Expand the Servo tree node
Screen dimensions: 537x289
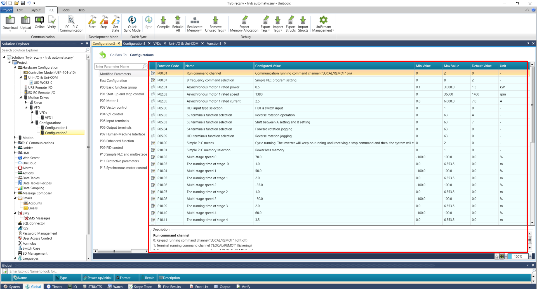[x=26, y=102]
